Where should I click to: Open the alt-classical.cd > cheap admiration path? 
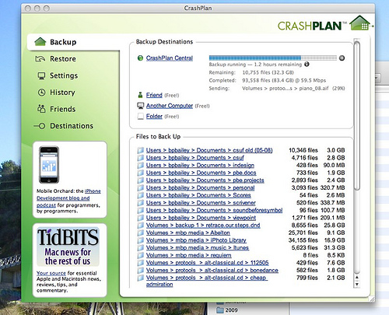(x=207, y=281)
